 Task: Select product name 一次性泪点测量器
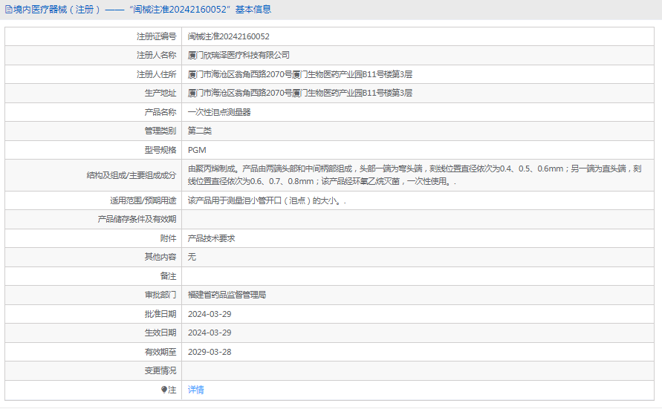(x=219, y=112)
